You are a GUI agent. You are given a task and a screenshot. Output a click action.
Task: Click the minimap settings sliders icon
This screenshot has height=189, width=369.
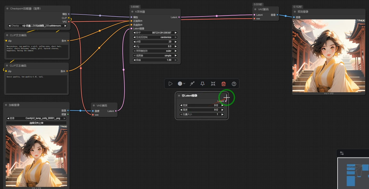coord(342,153)
